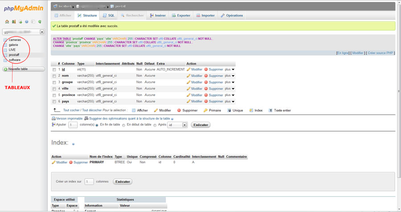Click the Texte entier icon for selection
The image size is (401, 212).
[270, 110]
